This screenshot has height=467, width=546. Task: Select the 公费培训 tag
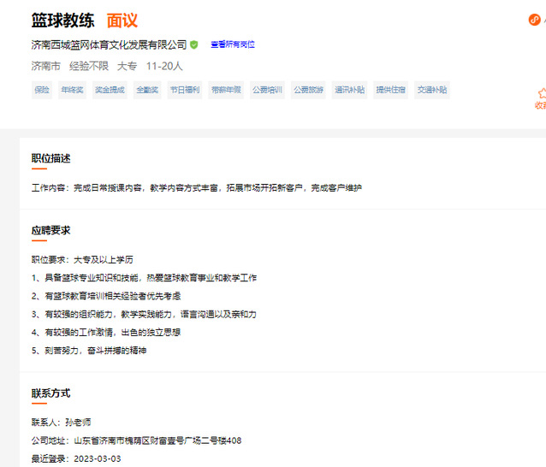tap(267, 90)
